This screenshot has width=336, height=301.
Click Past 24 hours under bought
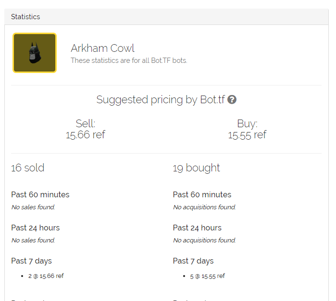197,228
